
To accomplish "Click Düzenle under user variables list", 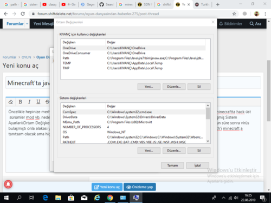I will [x=174, y=87].
